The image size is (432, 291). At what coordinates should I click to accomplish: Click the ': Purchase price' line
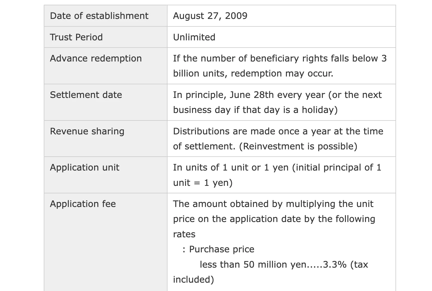(x=218, y=249)
